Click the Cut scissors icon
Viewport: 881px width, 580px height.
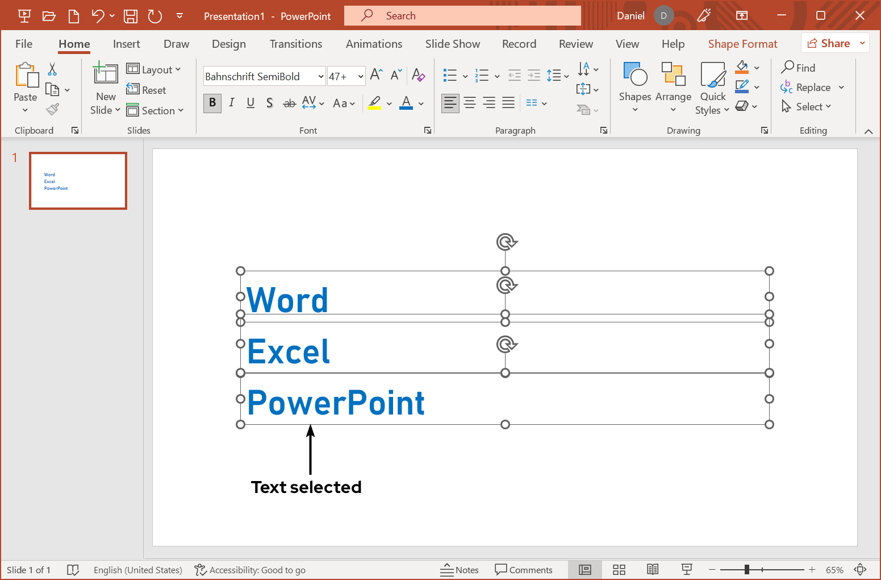(52, 69)
